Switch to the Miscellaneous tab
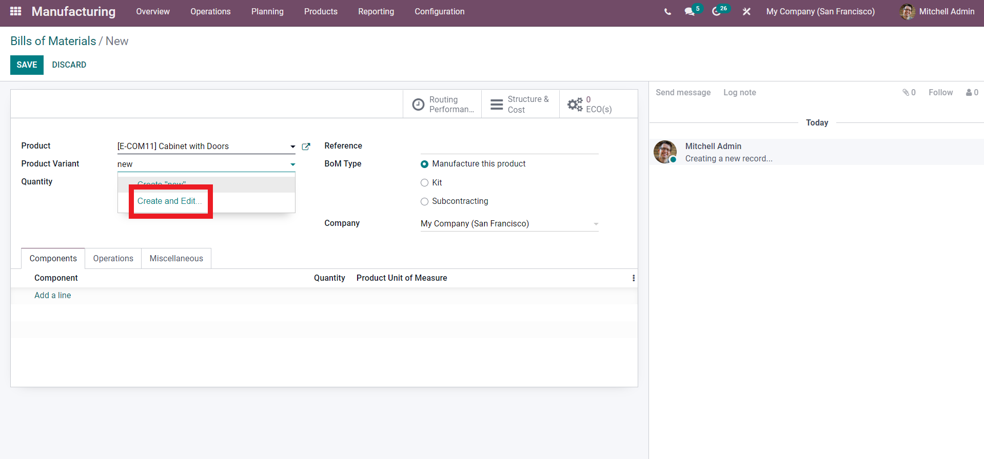The width and height of the screenshot is (984, 459). [x=176, y=259]
